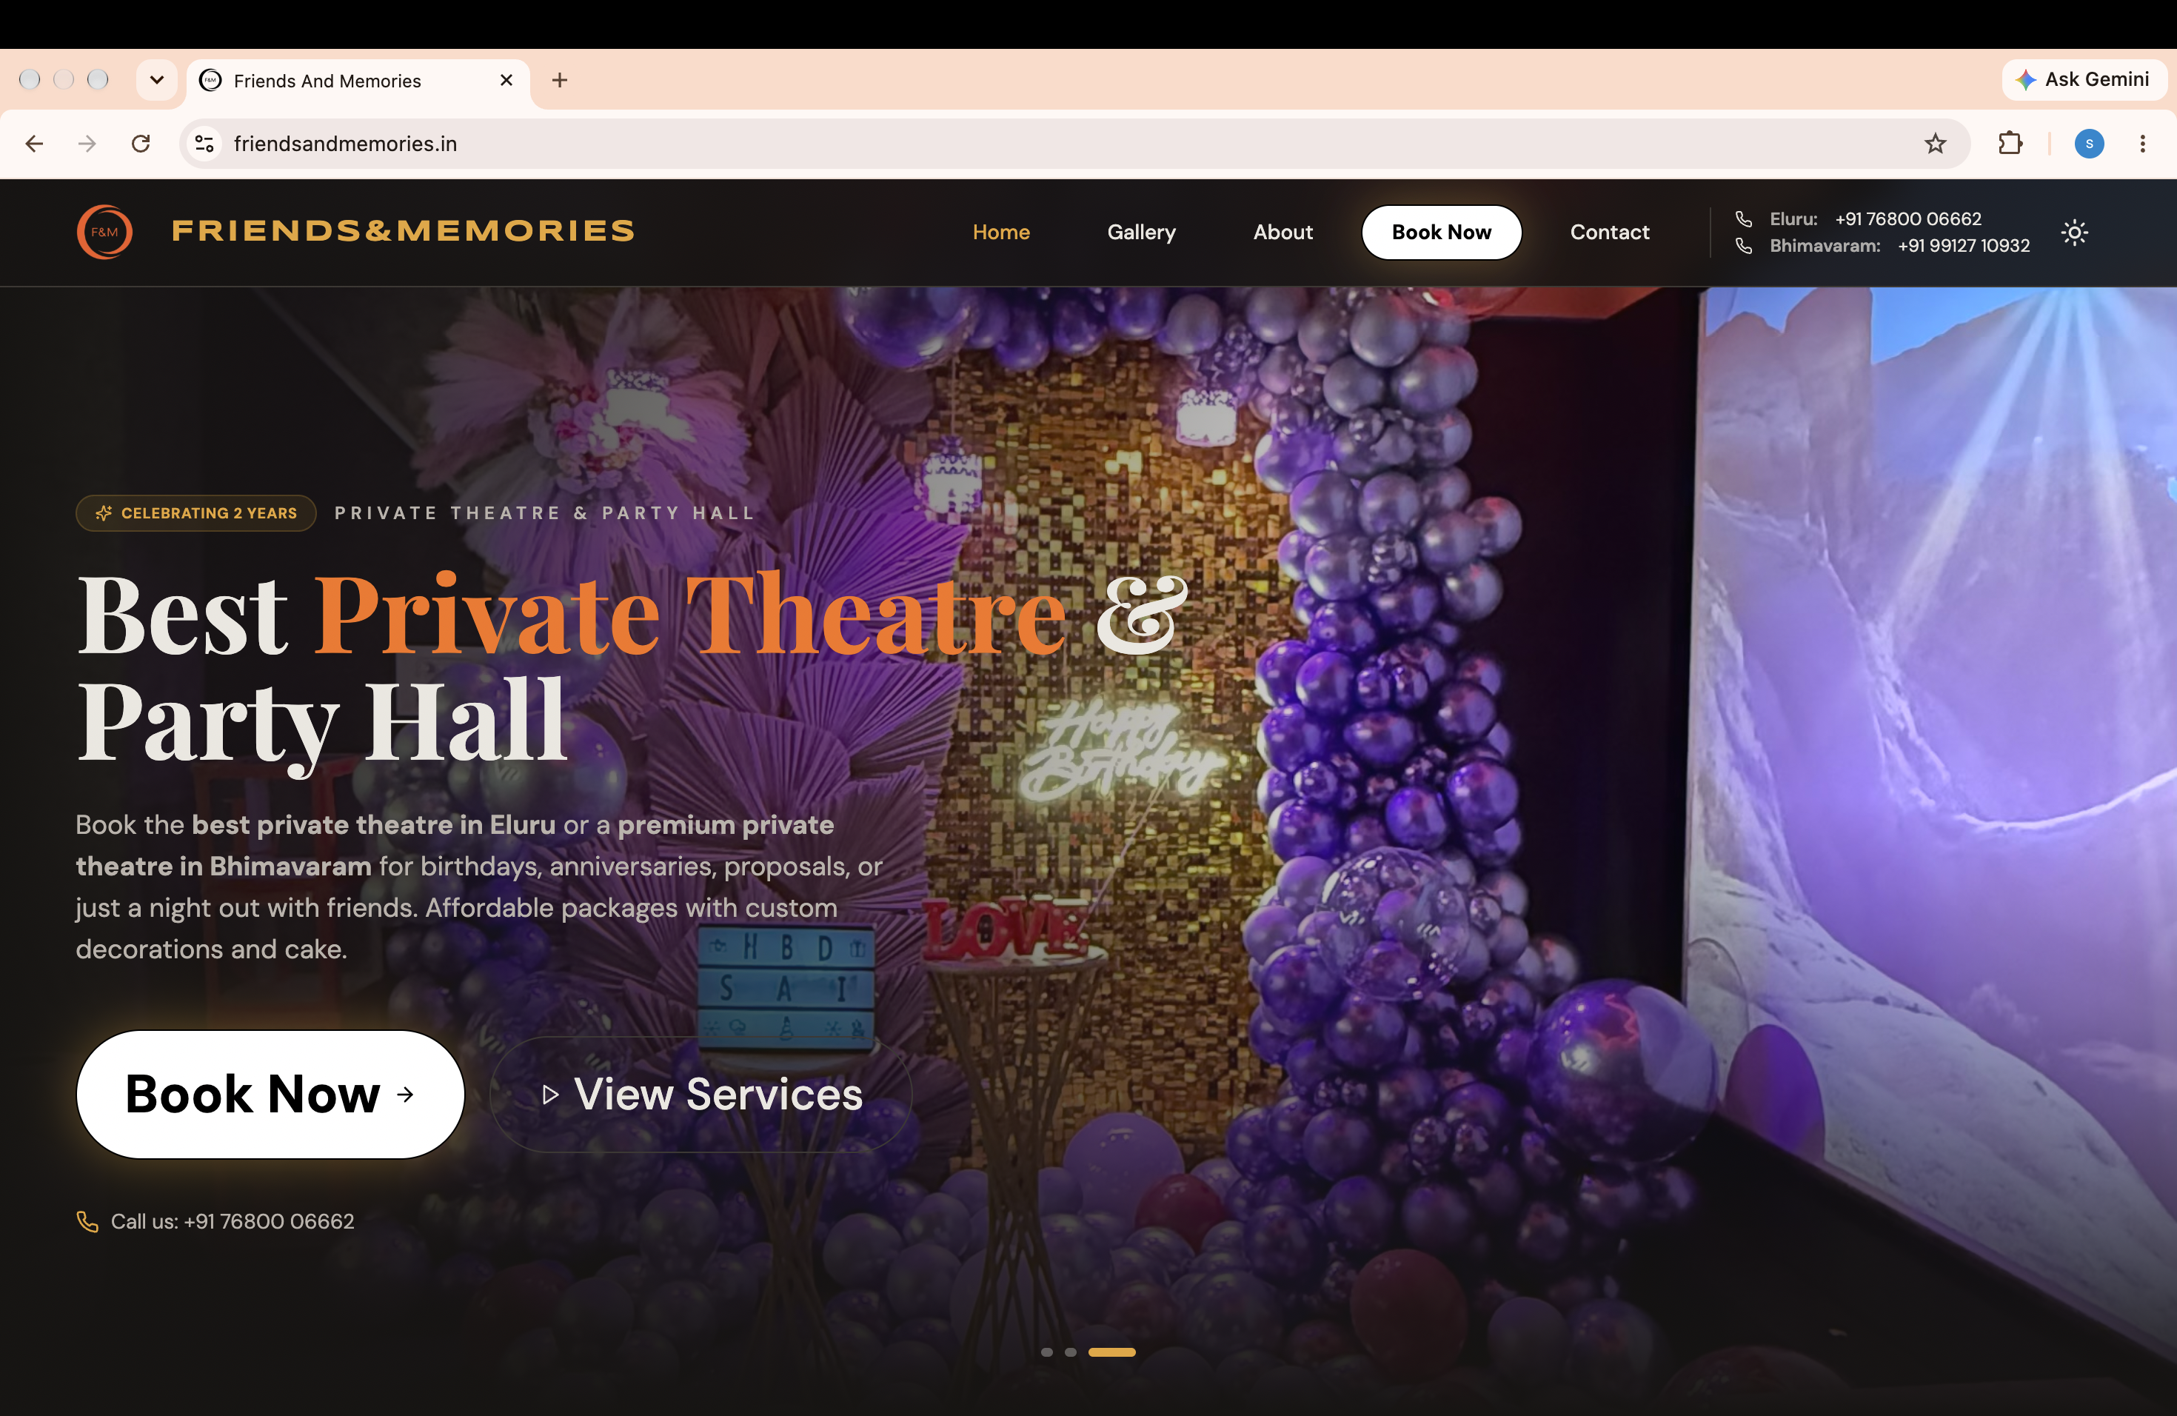
Task: Click the orange phone icon beside Call us
Action: coord(87,1221)
